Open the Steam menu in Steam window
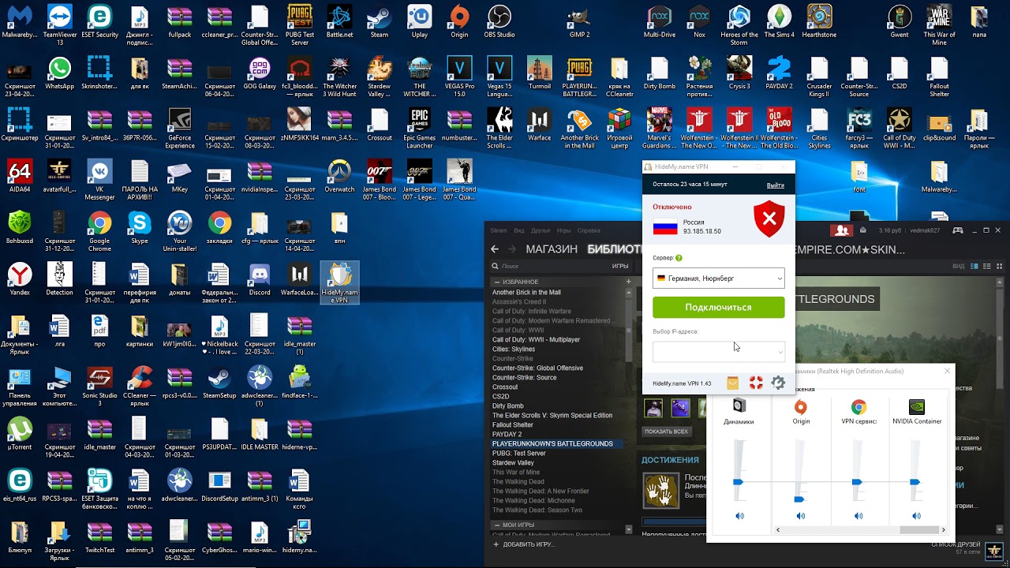This screenshot has height=568, width=1010. coord(499,230)
